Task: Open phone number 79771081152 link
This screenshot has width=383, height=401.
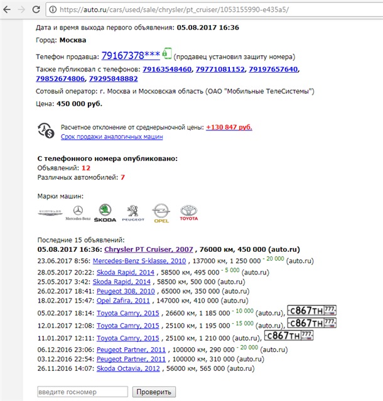Action: tap(220, 70)
